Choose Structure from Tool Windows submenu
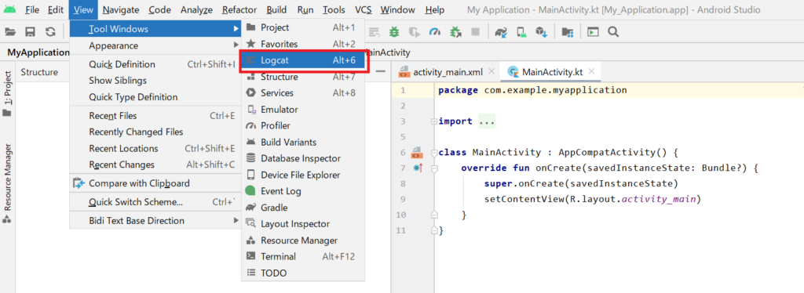 pos(304,78)
